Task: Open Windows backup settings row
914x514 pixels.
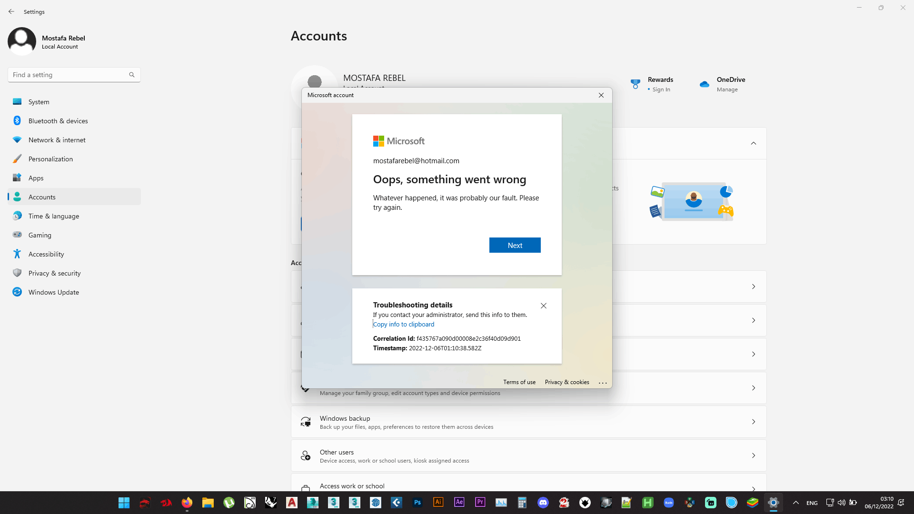Action: point(528,422)
